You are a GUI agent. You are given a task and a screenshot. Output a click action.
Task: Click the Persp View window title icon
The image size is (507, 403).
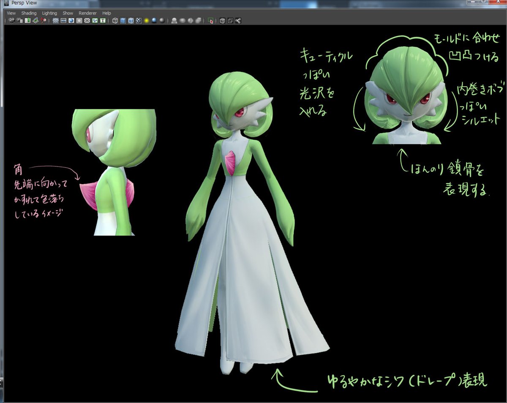6,3
